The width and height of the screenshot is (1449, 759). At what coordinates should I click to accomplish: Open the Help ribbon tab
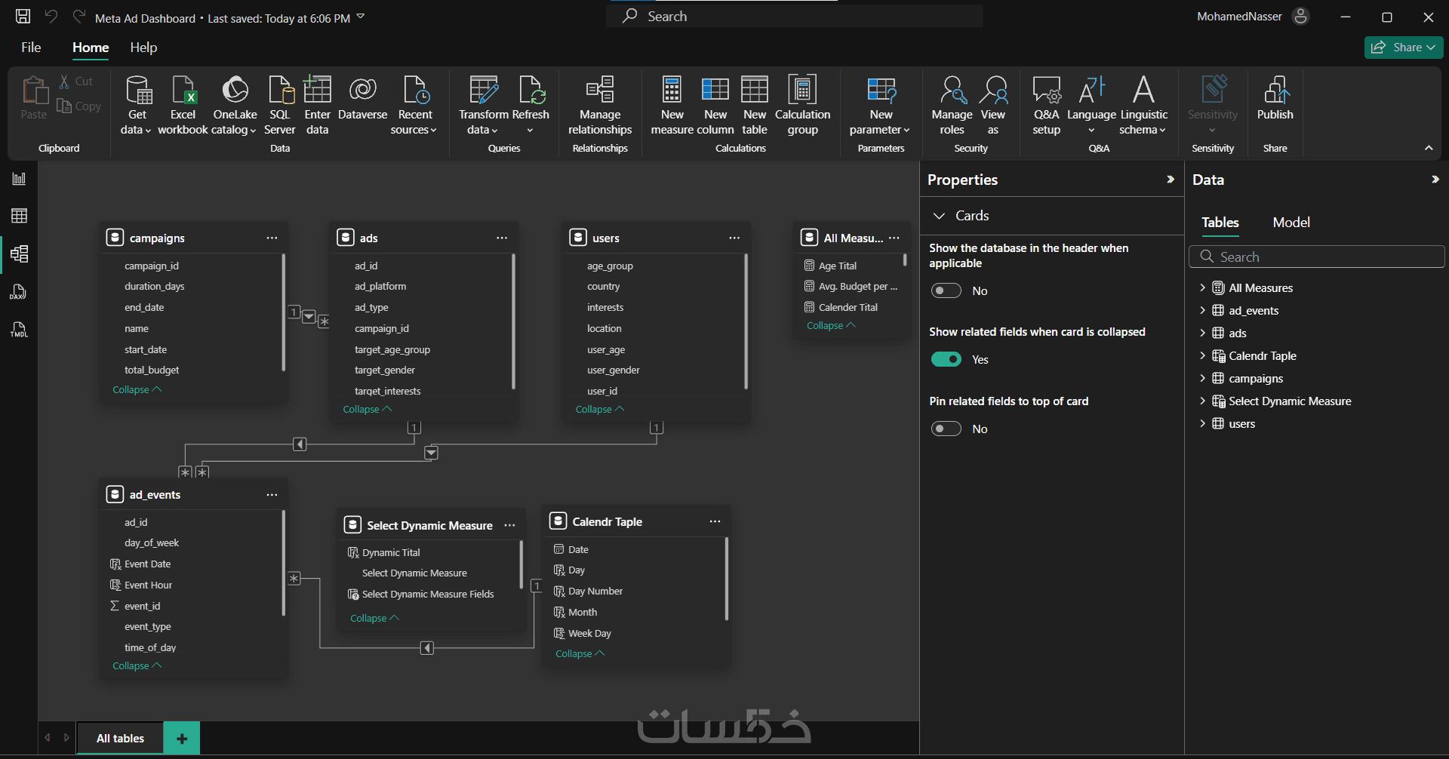tap(143, 48)
